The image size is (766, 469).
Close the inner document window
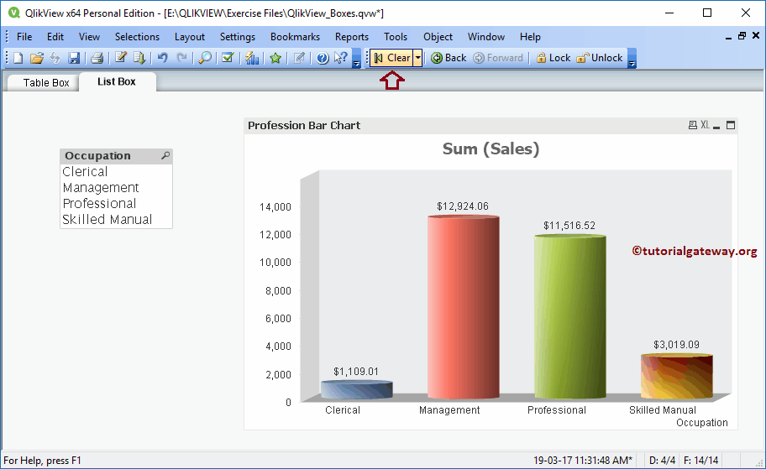756,35
